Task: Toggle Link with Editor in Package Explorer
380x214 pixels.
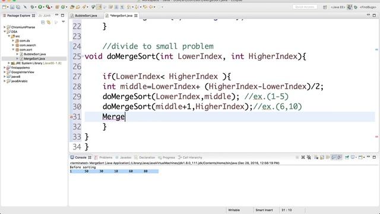Action: pos(49,23)
